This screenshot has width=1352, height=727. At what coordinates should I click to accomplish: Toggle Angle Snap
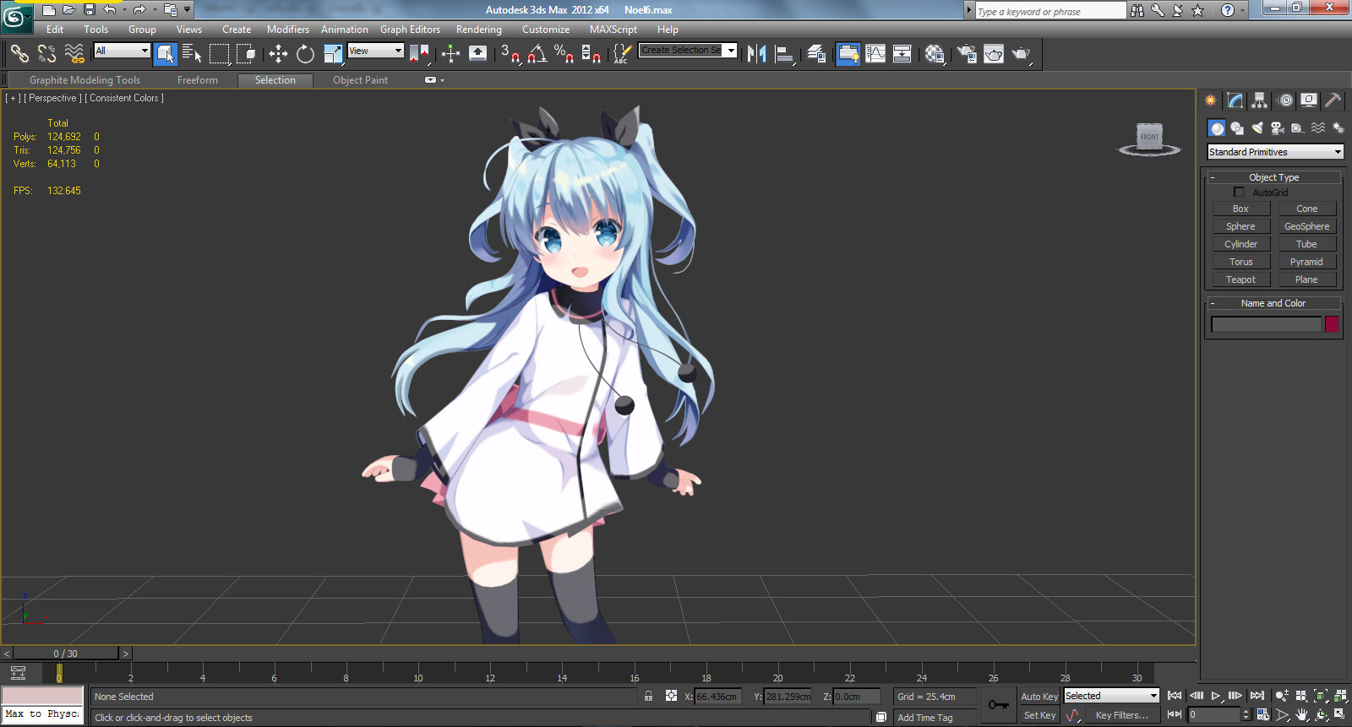pos(537,54)
